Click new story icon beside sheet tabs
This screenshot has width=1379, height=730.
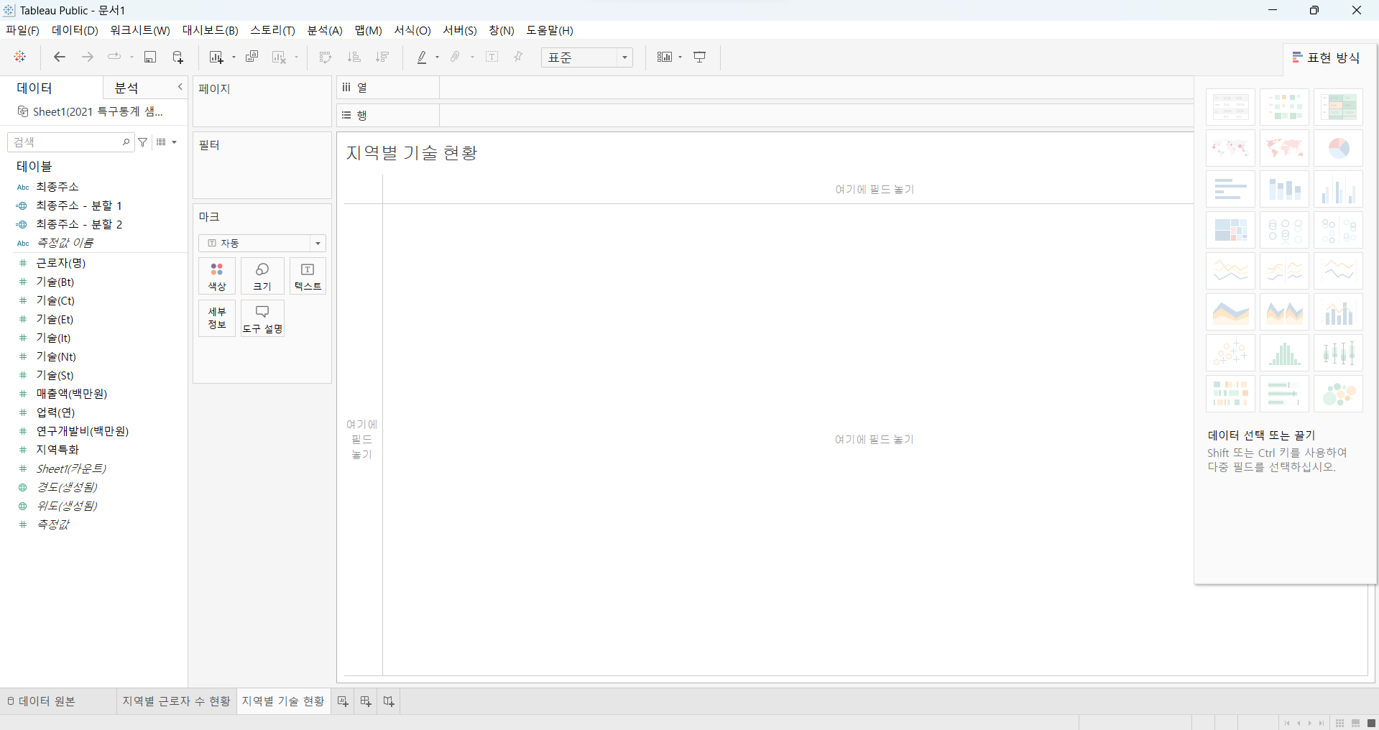(389, 701)
